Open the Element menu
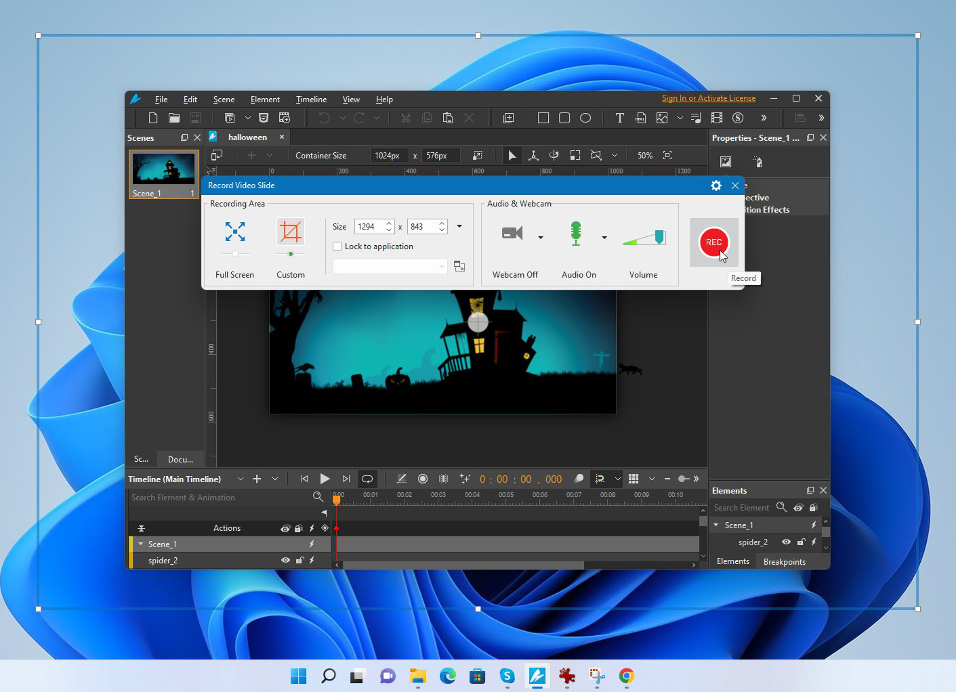This screenshot has height=692, width=956. [265, 100]
